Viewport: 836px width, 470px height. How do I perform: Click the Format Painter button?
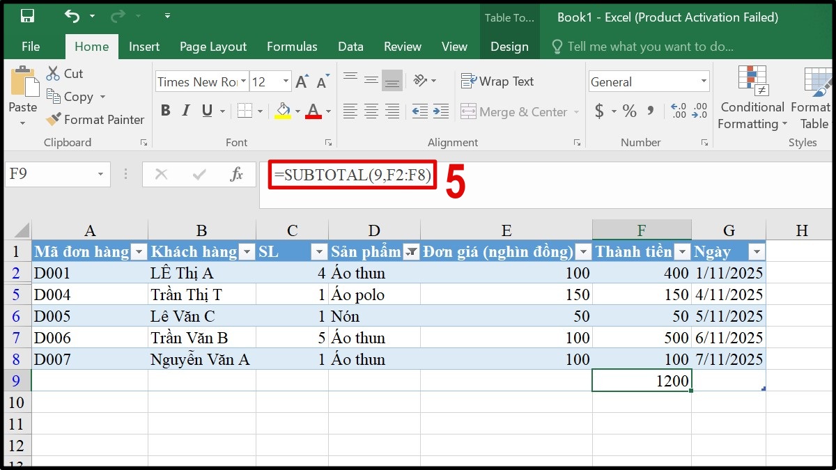point(95,119)
